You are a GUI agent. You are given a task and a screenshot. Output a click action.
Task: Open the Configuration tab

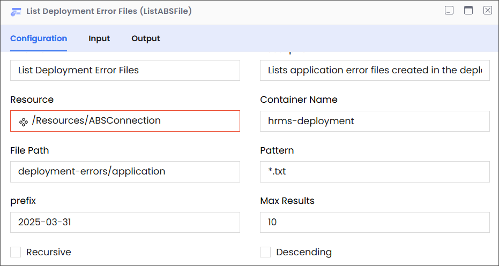click(x=39, y=39)
